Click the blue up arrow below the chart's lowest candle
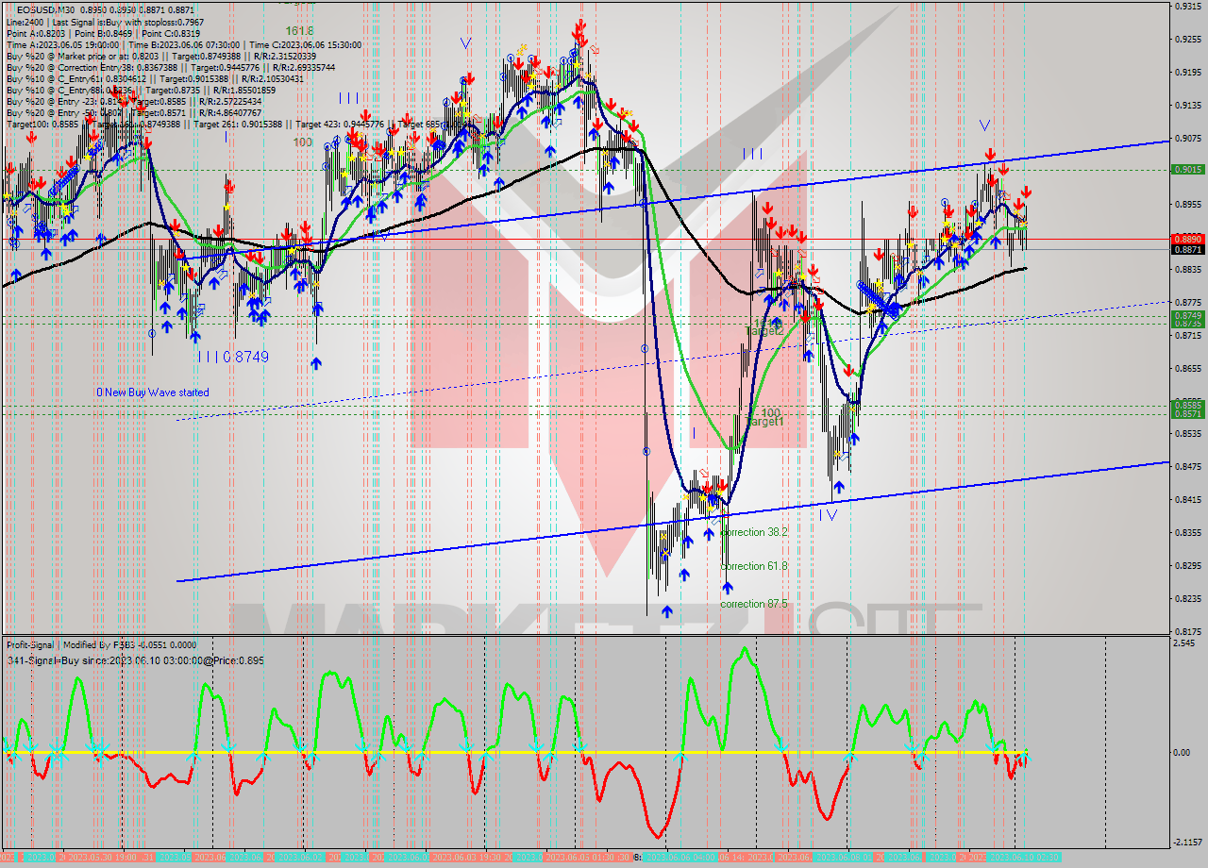 click(666, 610)
